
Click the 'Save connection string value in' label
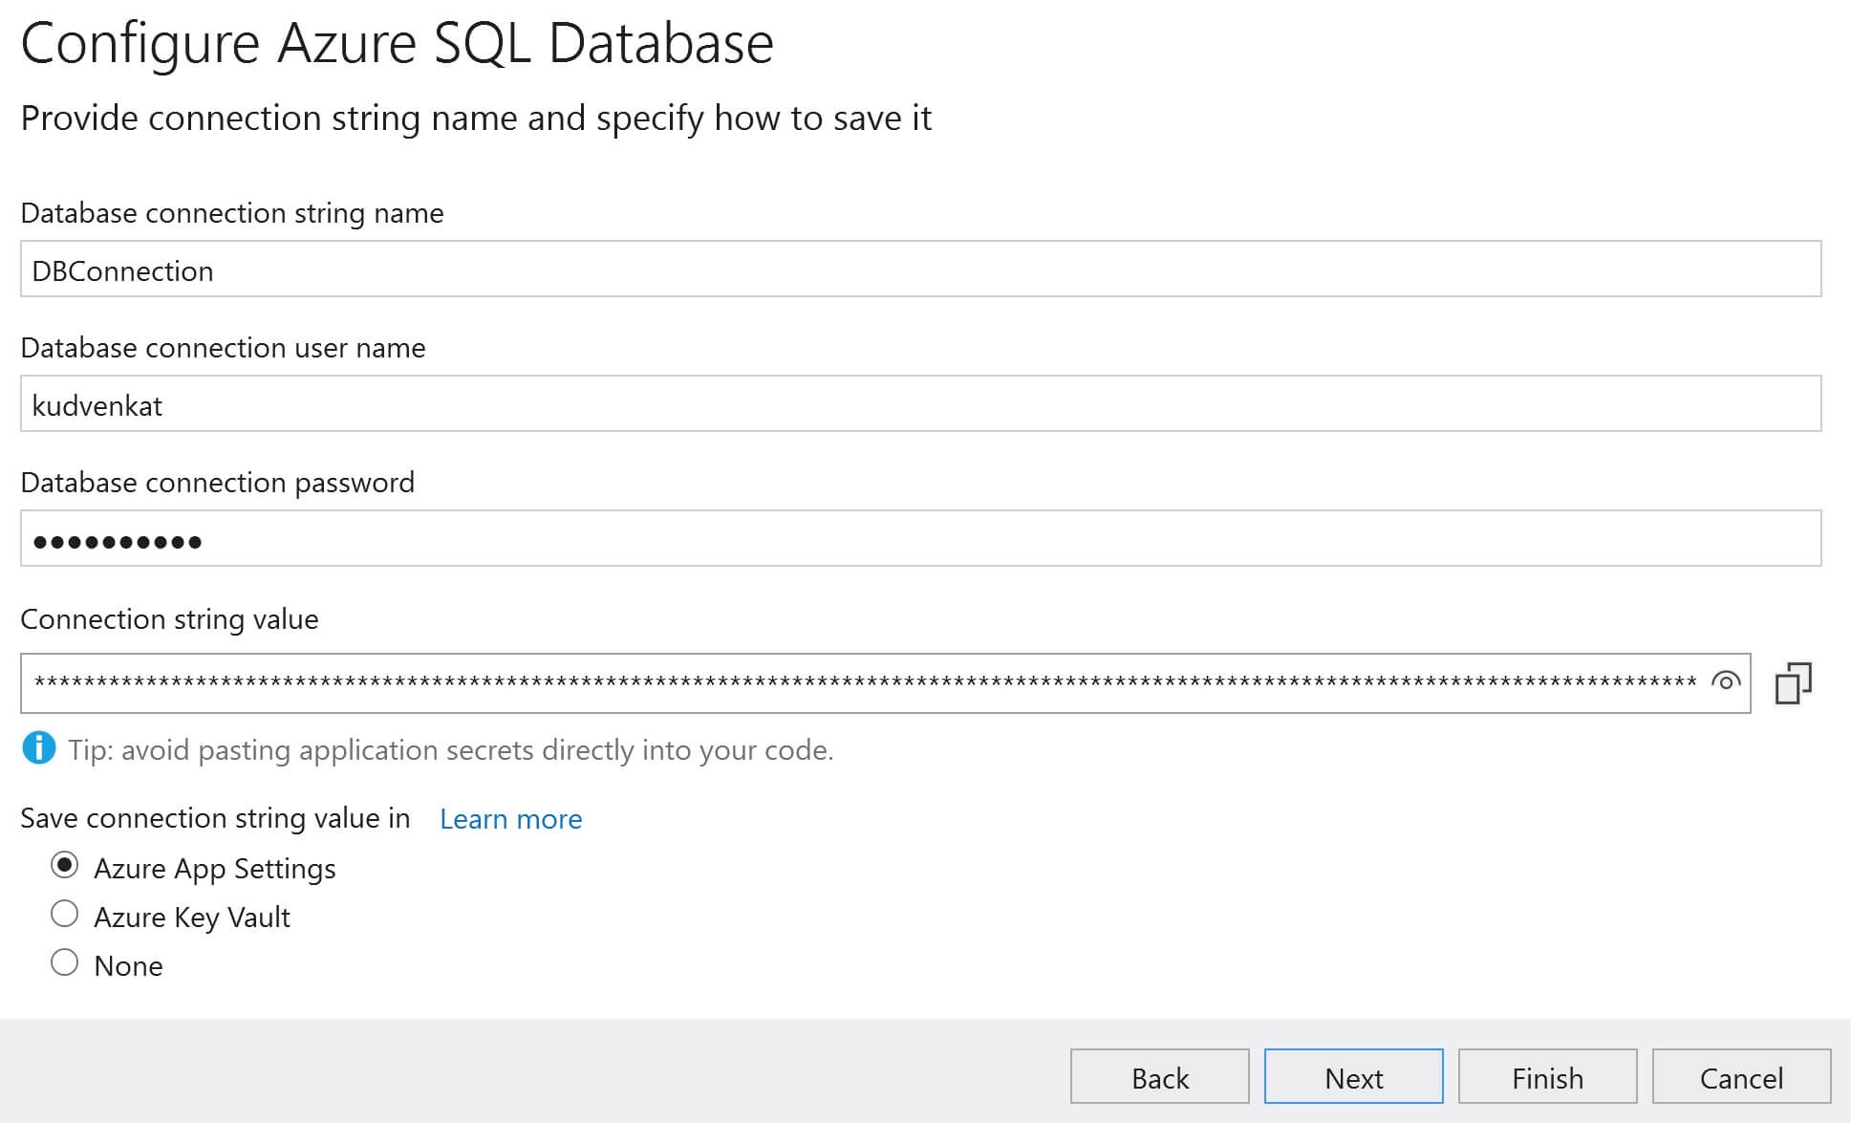click(x=215, y=819)
